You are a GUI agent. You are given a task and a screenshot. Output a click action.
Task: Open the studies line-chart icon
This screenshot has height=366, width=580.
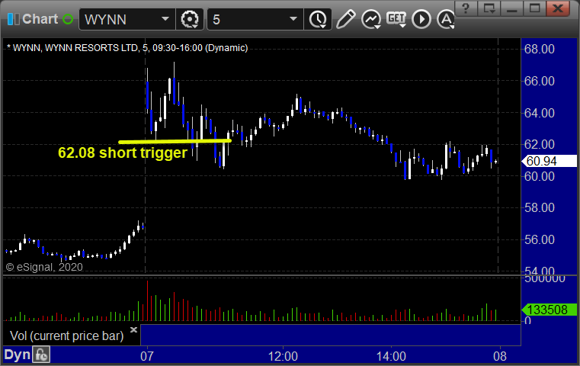pyautogui.click(x=371, y=19)
